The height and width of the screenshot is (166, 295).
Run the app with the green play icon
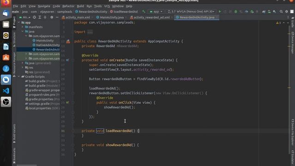point(219,12)
